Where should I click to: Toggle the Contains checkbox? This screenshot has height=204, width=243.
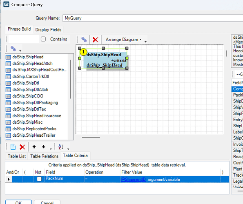[x=43, y=39]
